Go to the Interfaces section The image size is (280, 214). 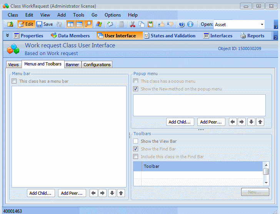[218, 36]
